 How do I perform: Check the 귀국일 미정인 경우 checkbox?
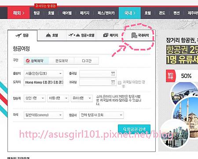pyautogui.click(x=120, y=83)
